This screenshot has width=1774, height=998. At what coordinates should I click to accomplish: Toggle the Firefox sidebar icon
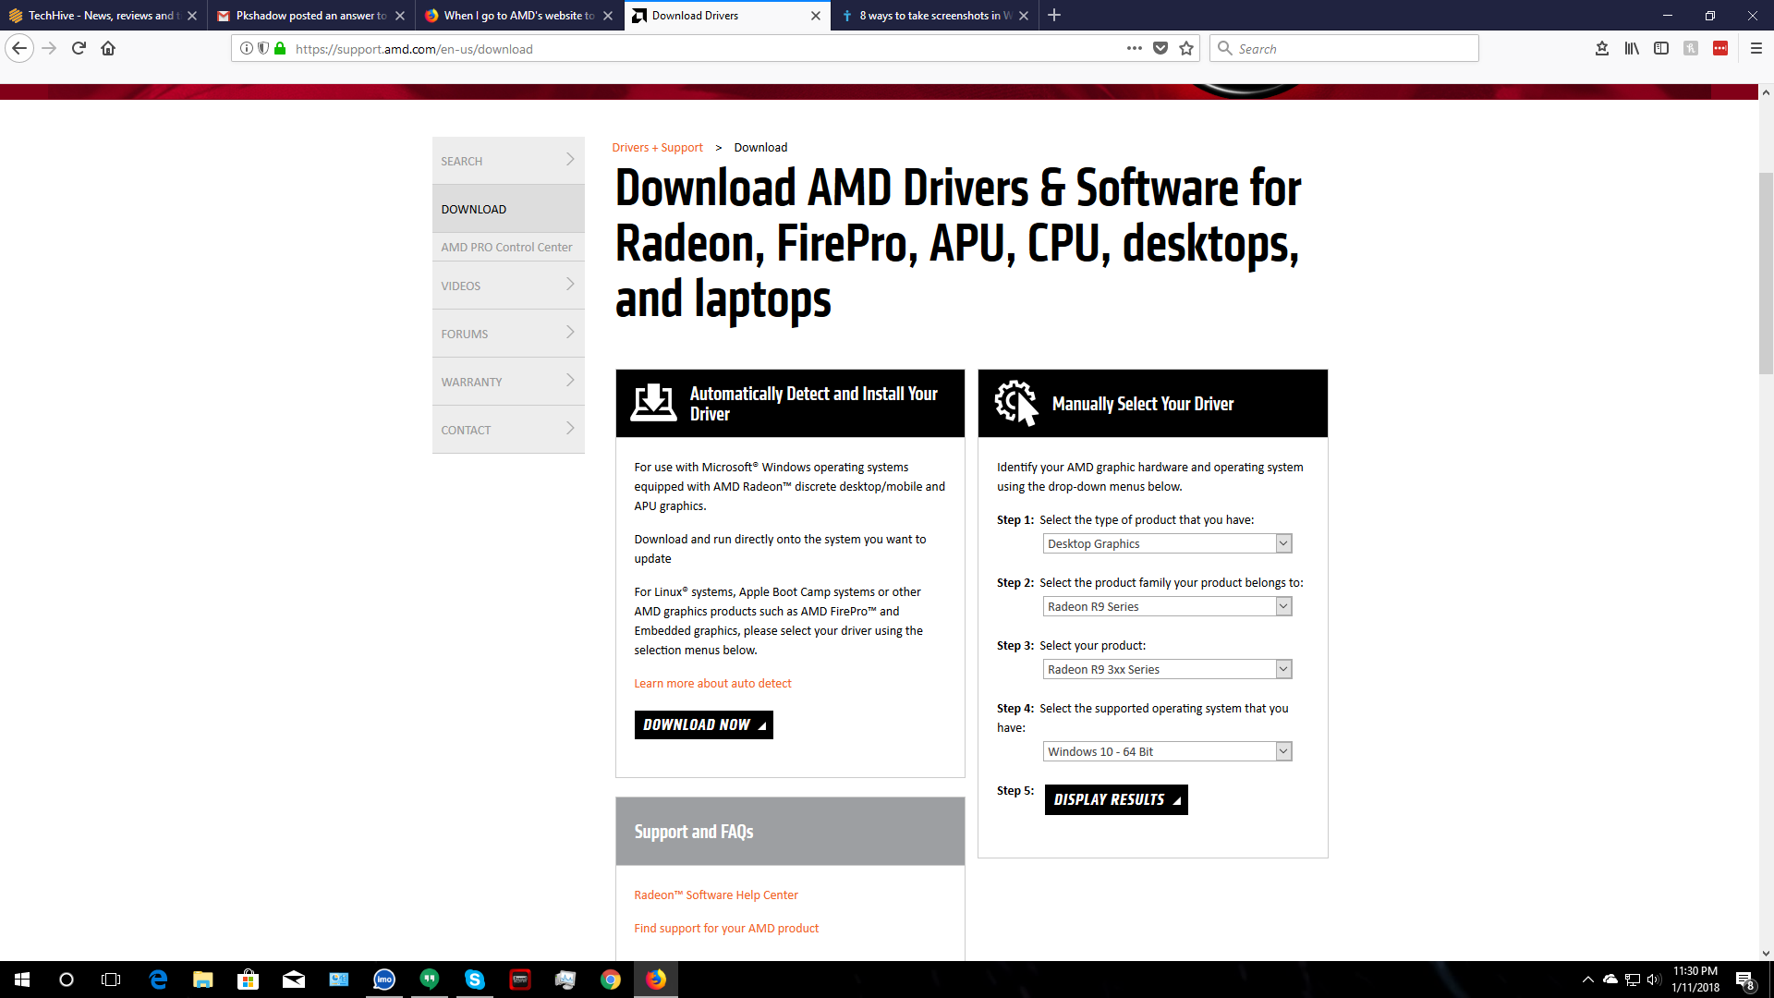[x=1661, y=48]
